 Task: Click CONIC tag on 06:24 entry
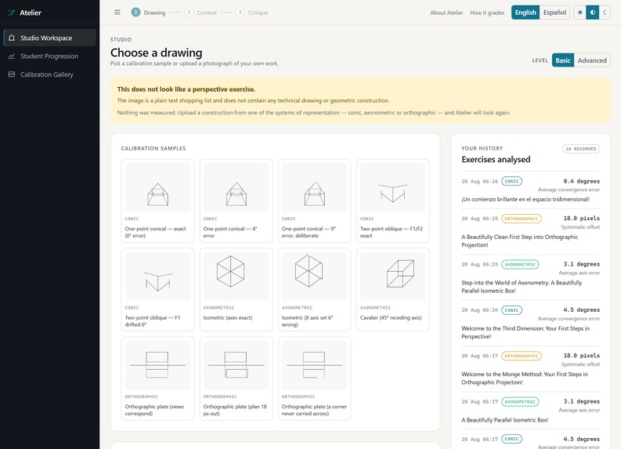pos(511,310)
